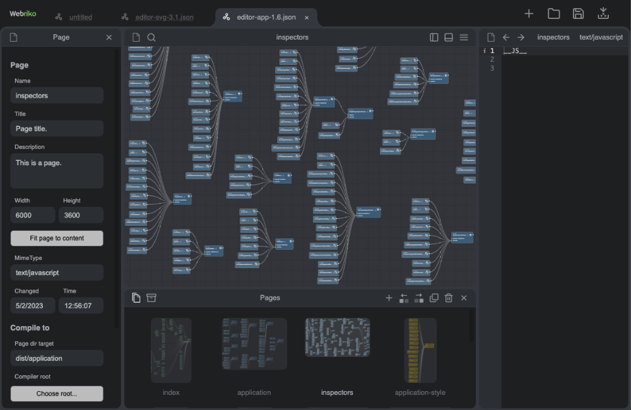631x410 pixels.
Task: Open the hamburger menu in the canvas header
Action: [464, 37]
